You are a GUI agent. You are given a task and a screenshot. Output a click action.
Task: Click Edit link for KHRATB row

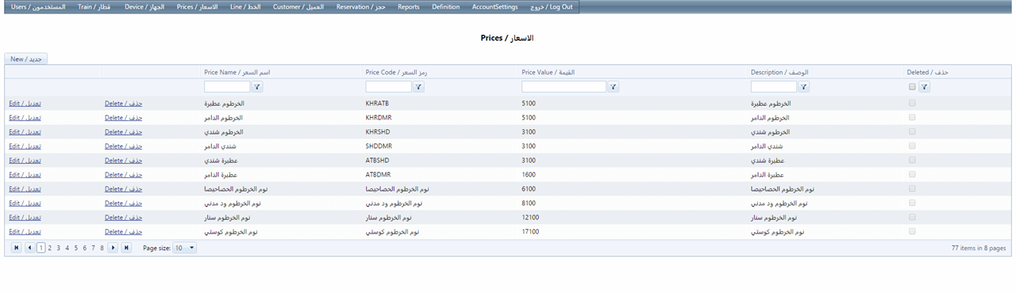(x=25, y=103)
